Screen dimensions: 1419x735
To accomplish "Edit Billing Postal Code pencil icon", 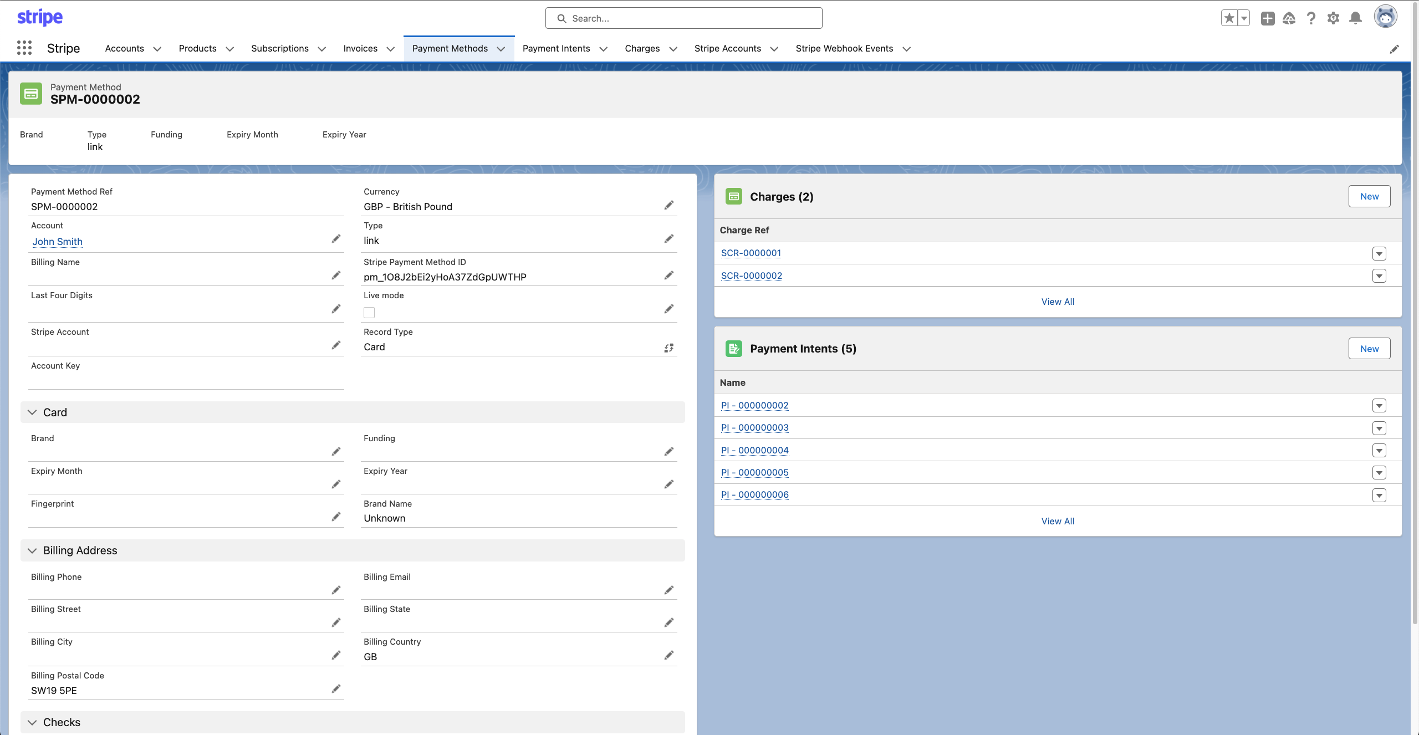I will (x=336, y=689).
